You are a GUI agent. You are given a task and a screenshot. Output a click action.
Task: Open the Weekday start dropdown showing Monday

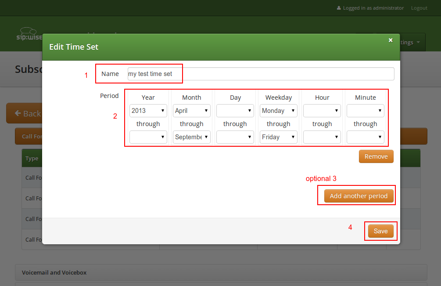pyautogui.click(x=279, y=111)
